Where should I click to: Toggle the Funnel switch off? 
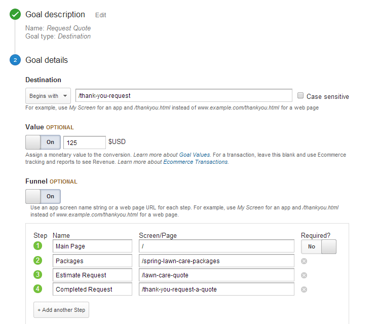pos(43,196)
